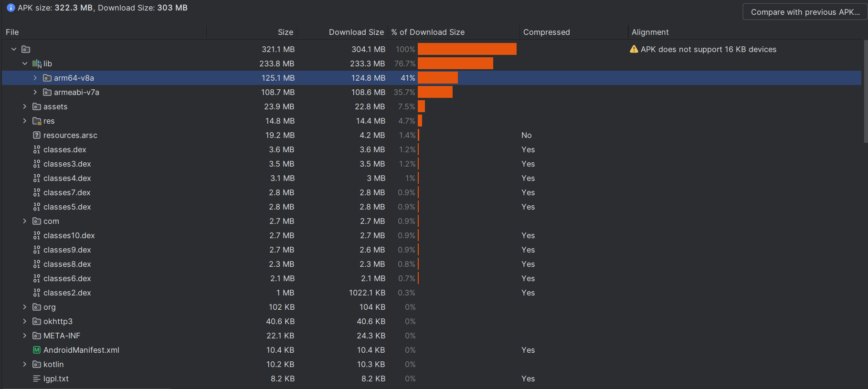The width and height of the screenshot is (868, 389).
Task: Click the classes9.dex binary file icon
Action: (37, 250)
